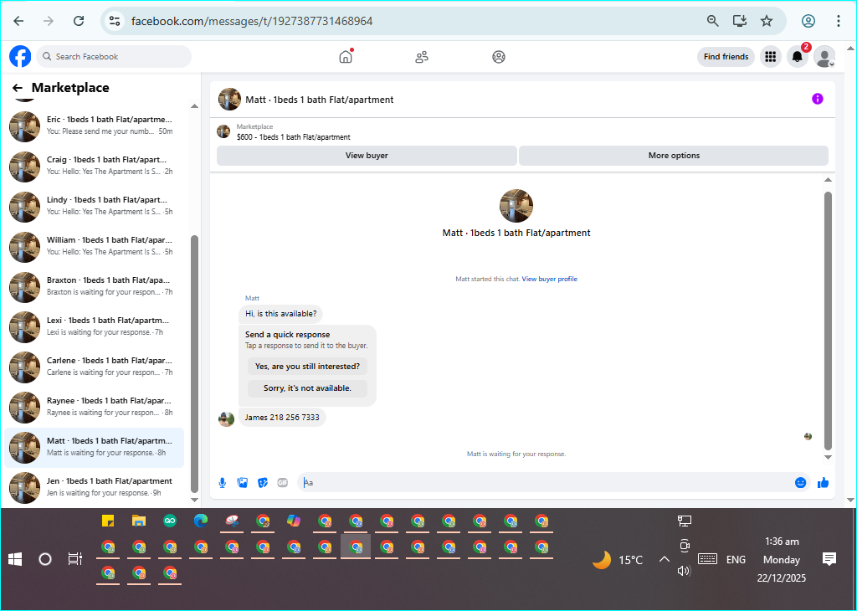Open William's apartment conversation
Image resolution: width=857 pixels, height=611 pixels.
click(94, 246)
